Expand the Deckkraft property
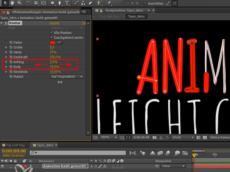 6,57
